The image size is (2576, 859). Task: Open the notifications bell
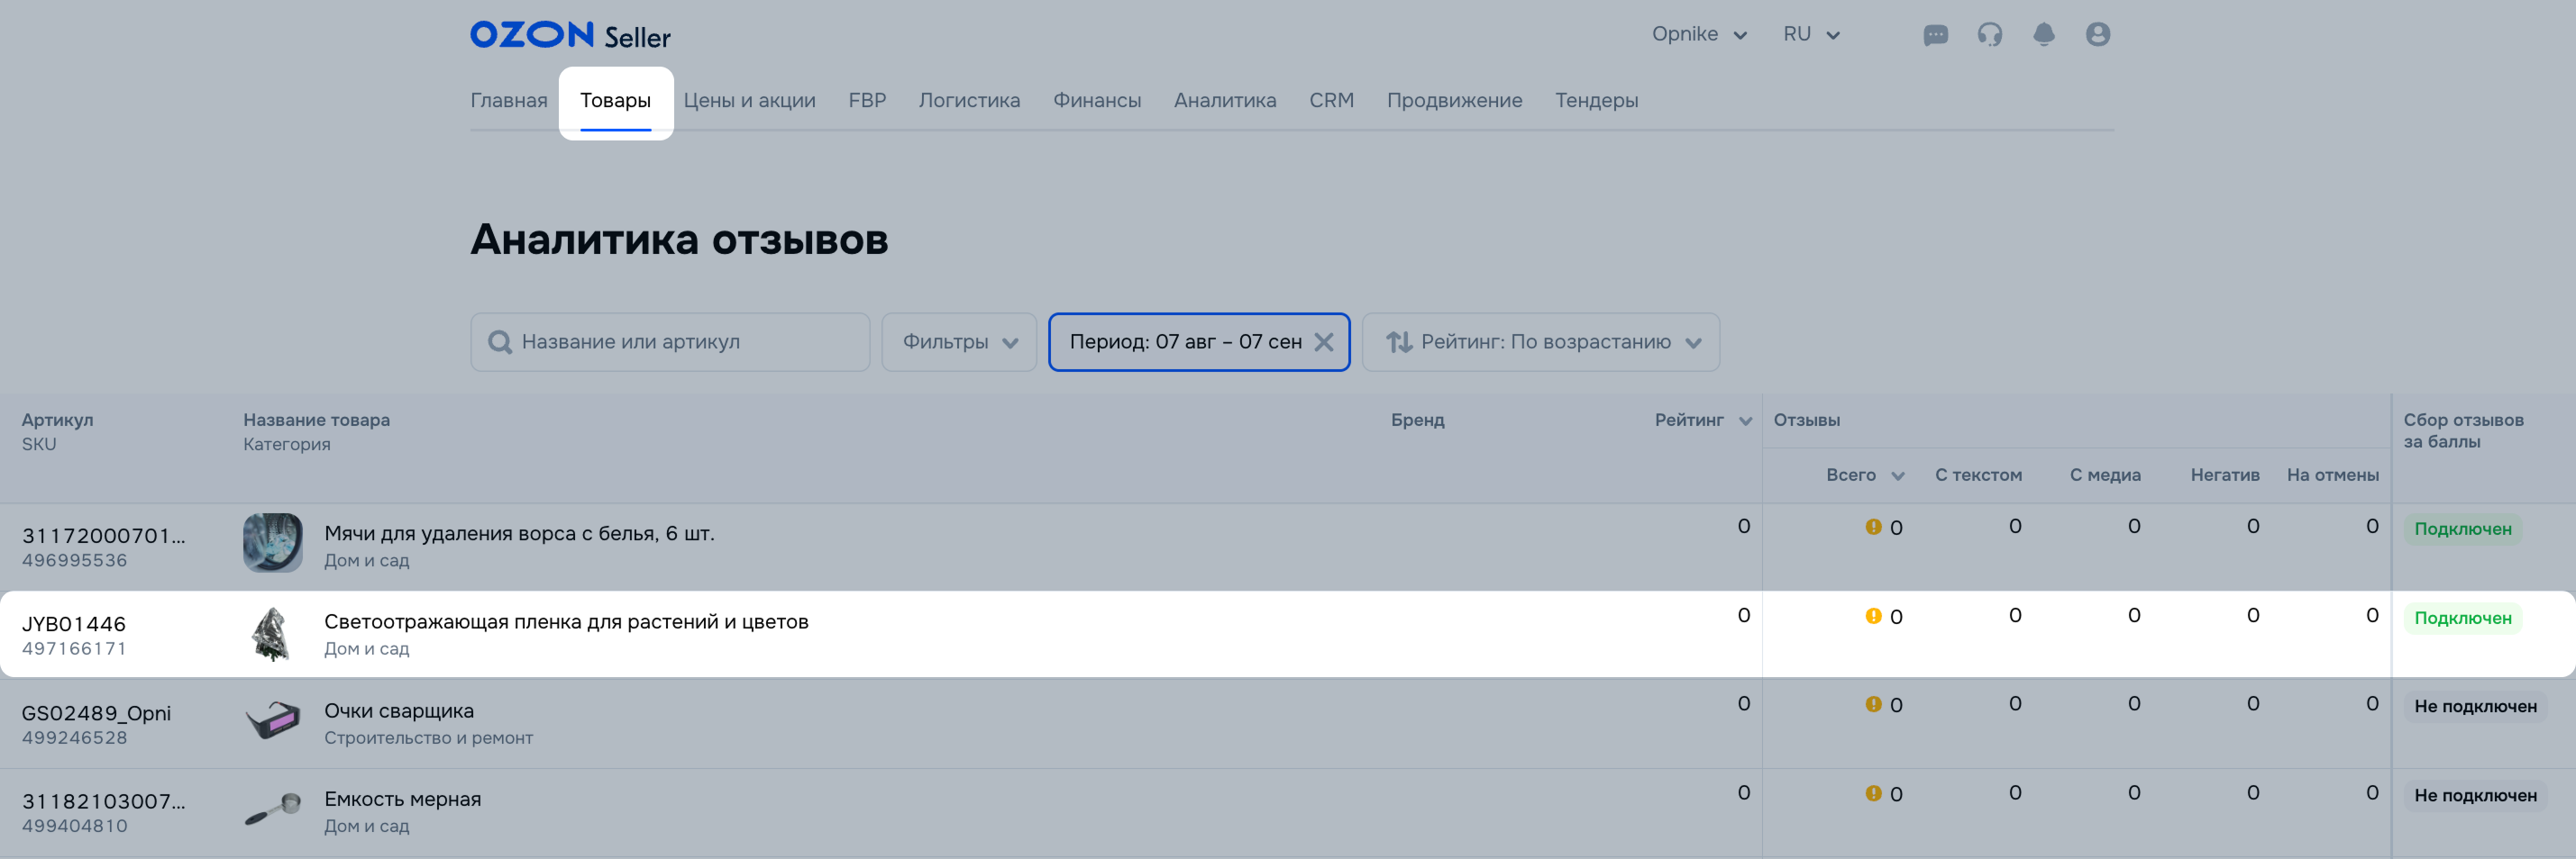click(x=2043, y=35)
